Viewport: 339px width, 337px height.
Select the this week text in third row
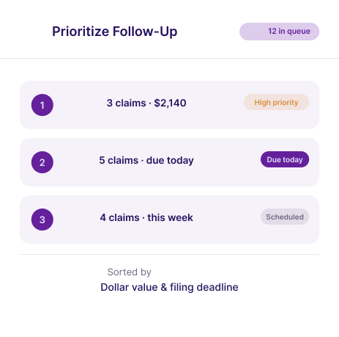pos(170,217)
